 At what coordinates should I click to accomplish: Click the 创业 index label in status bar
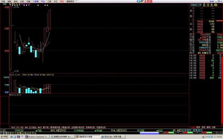(x=124, y=130)
